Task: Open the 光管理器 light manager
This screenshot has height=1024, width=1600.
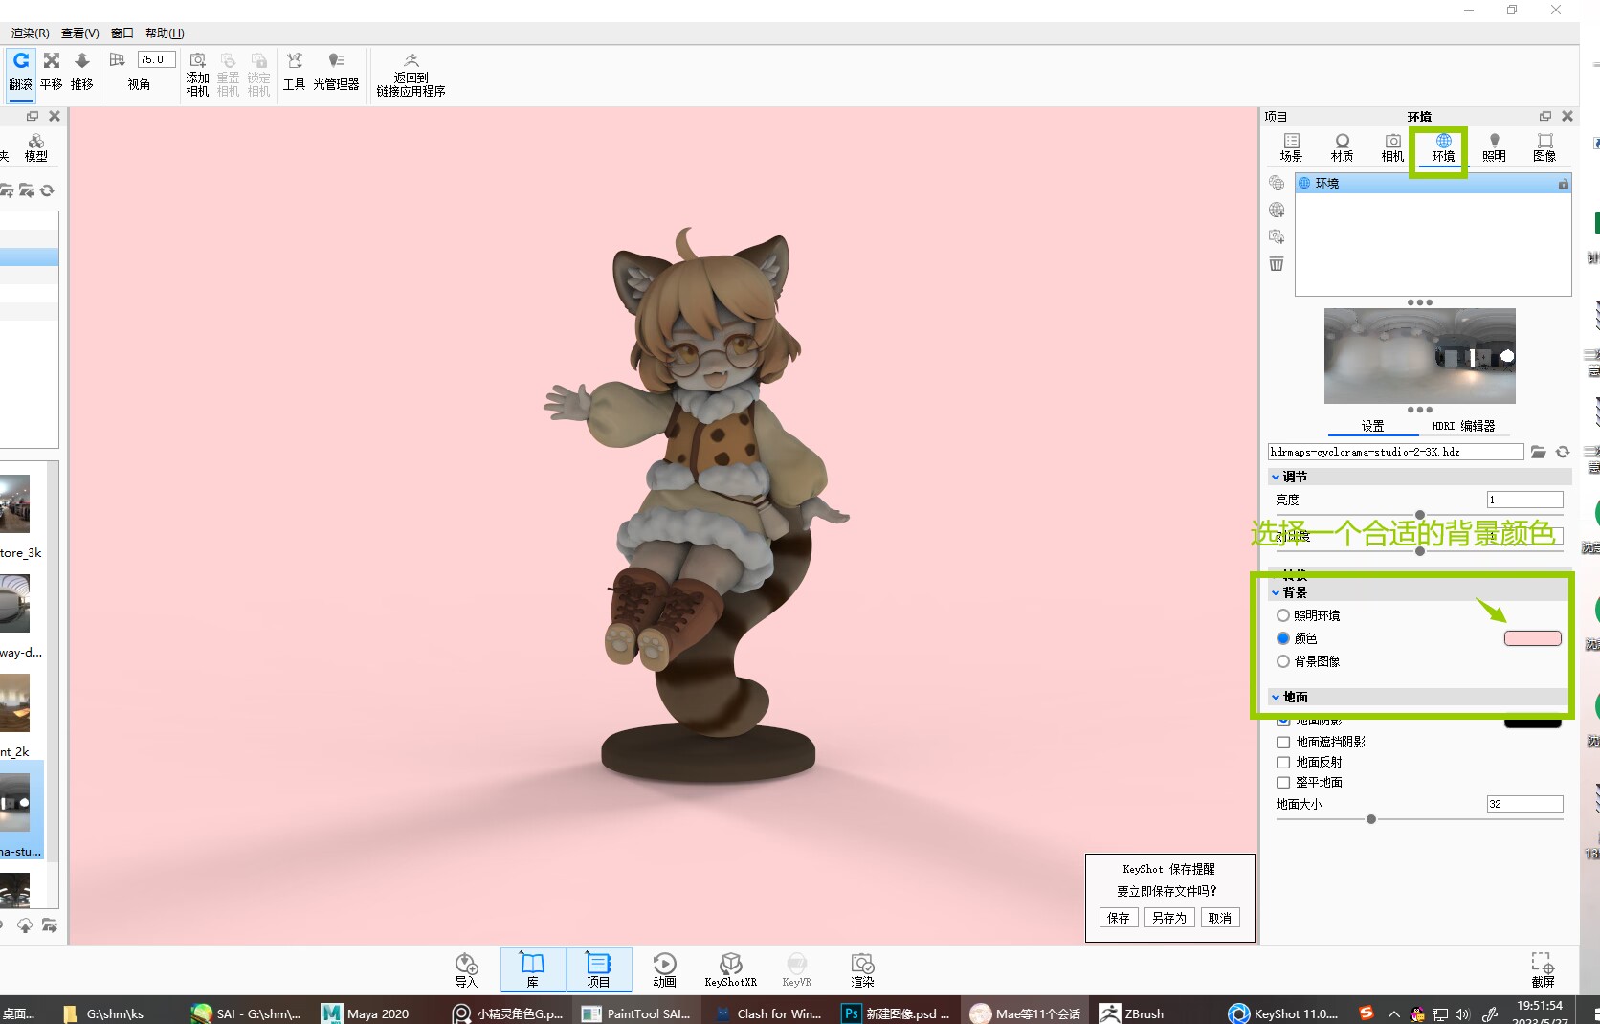Action: (336, 72)
